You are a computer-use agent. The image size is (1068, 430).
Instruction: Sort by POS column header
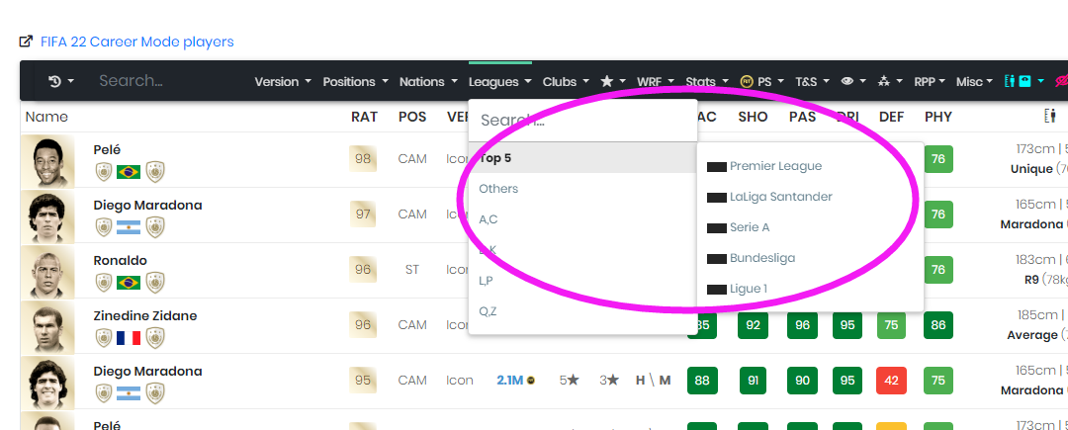(x=412, y=117)
